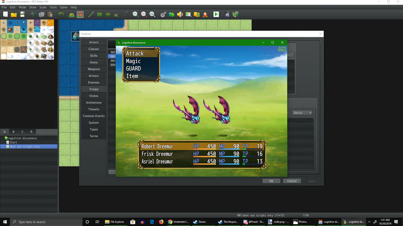Viewport: 403px width, 226px height.
Task: Open the Database gear icon
Action: coord(163,14)
